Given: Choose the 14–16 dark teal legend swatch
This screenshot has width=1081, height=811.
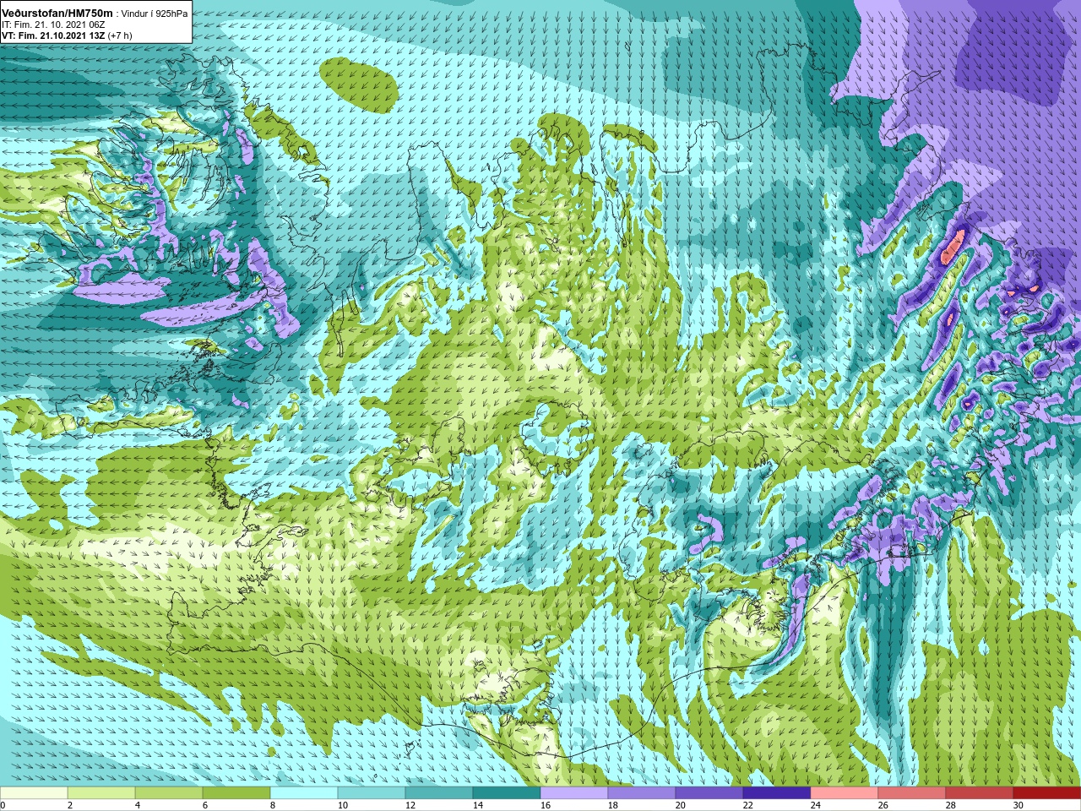Looking at the screenshot, I should (x=507, y=793).
